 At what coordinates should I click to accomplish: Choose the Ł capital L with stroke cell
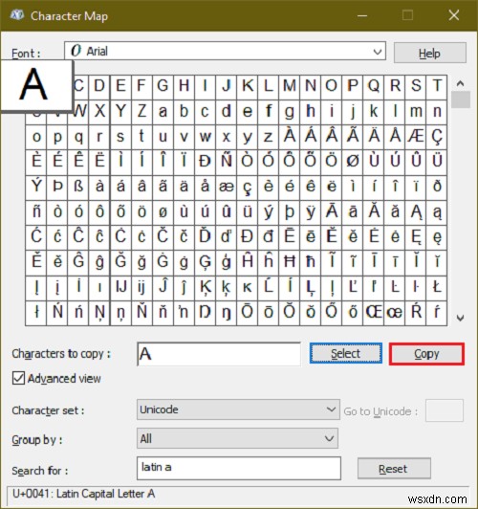tap(437, 288)
